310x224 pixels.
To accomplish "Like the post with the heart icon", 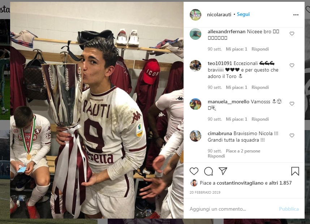I will (x=194, y=171).
